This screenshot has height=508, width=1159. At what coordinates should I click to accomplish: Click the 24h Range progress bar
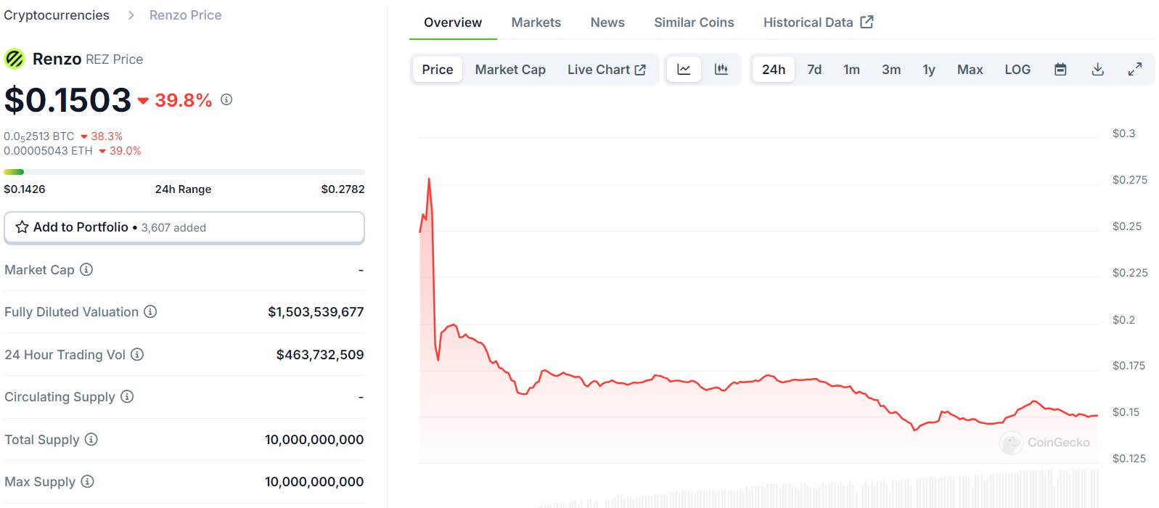pos(184,172)
